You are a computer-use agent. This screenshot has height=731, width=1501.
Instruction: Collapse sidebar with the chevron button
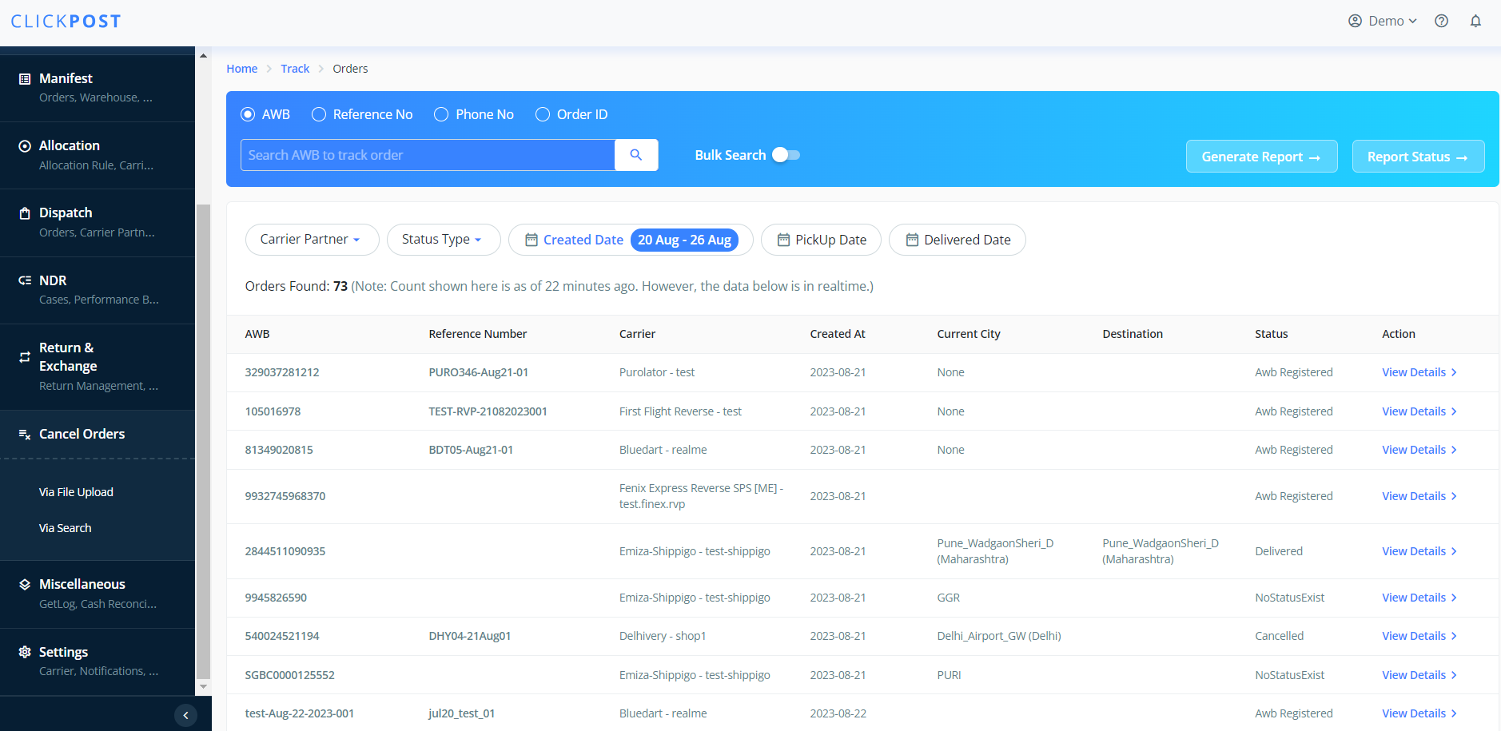click(x=185, y=715)
